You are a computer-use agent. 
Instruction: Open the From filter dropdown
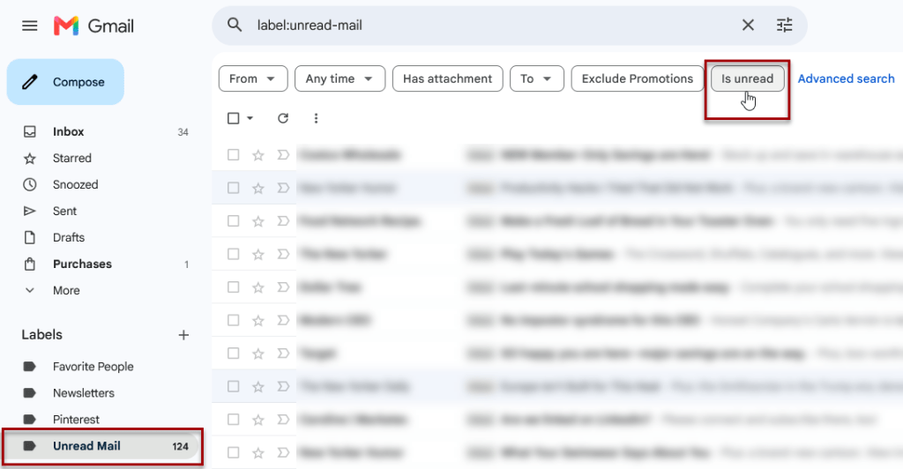[x=253, y=78]
